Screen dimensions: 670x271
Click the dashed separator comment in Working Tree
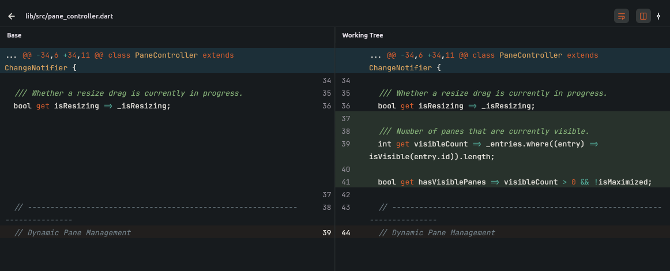pyautogui.click(x=515, y=214)
